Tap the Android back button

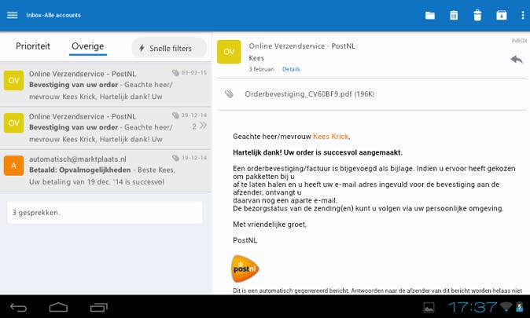tap(18, 307)
